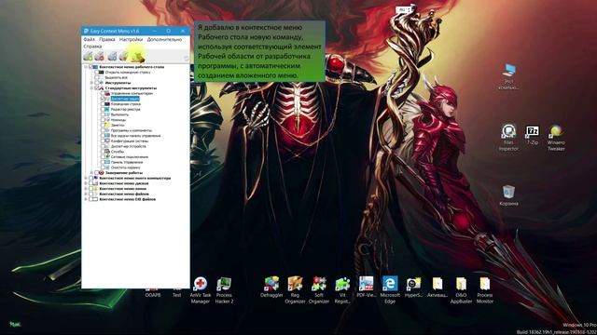Select the Конфигурация системы row
The width and height of the screenshot is (597, 335).
pos(130,141)
